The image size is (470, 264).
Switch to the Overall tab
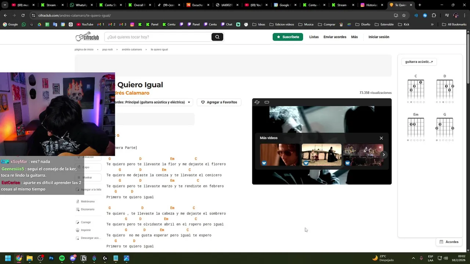coord(140,5)
